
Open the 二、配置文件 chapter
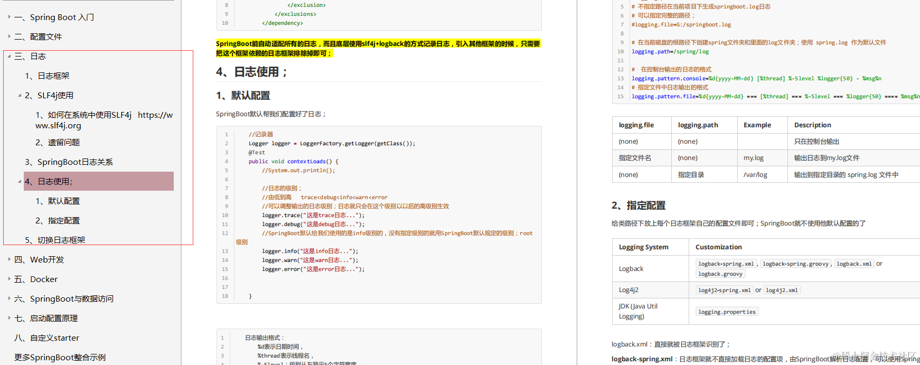[x=38, y=36]
